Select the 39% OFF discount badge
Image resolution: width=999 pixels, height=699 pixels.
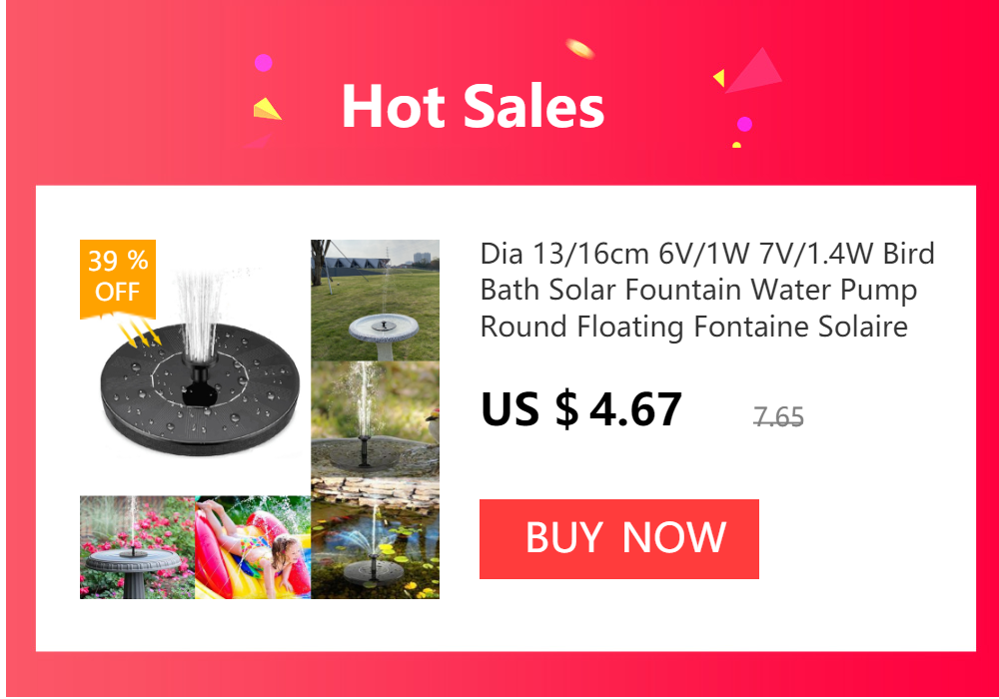pyautogui.click(x=118, y=278)
